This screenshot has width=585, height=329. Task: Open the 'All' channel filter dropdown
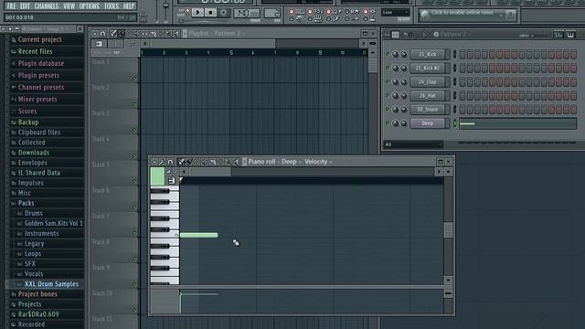[413, 144]
